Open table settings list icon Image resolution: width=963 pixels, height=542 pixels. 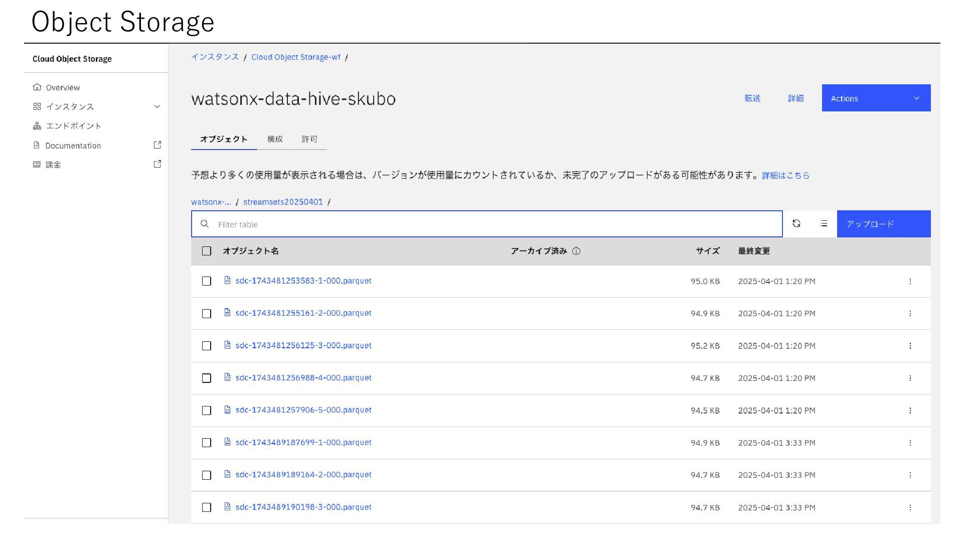tap(824, 224)
